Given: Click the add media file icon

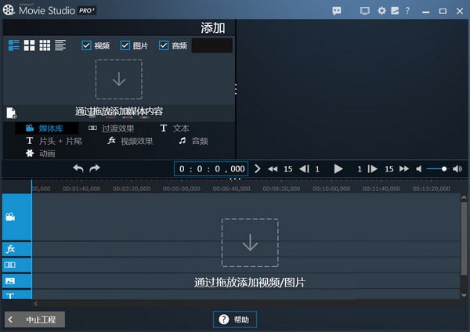Looking at the screenshot, I should tap(11, 113).
